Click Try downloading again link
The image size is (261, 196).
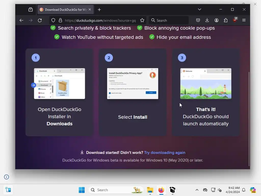tap(165, 153)
